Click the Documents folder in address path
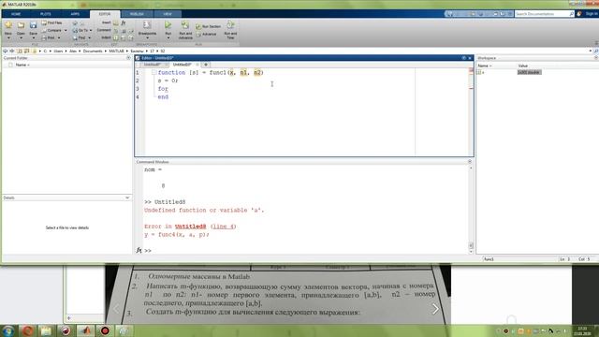 click(93, 51)
